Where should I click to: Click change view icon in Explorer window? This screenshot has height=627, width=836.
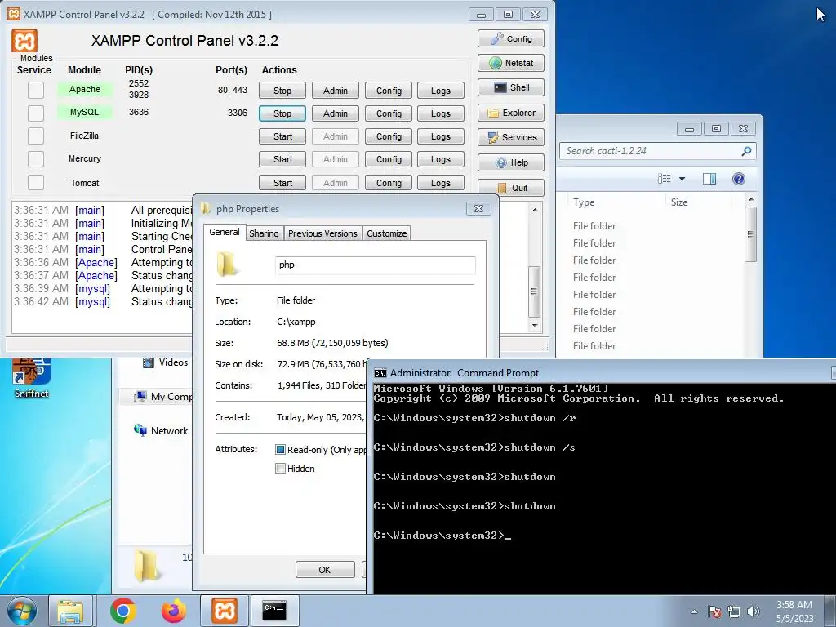pyautogui.click(x=665, y=179)
